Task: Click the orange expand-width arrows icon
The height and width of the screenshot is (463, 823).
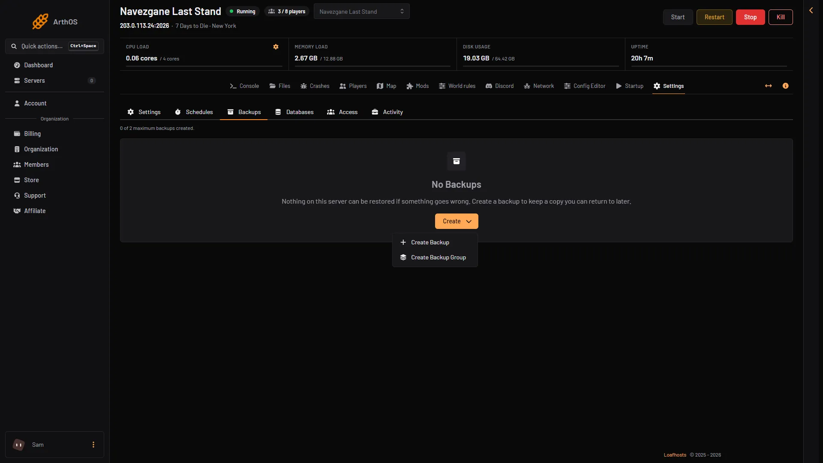Action: [x=769, y=86]
